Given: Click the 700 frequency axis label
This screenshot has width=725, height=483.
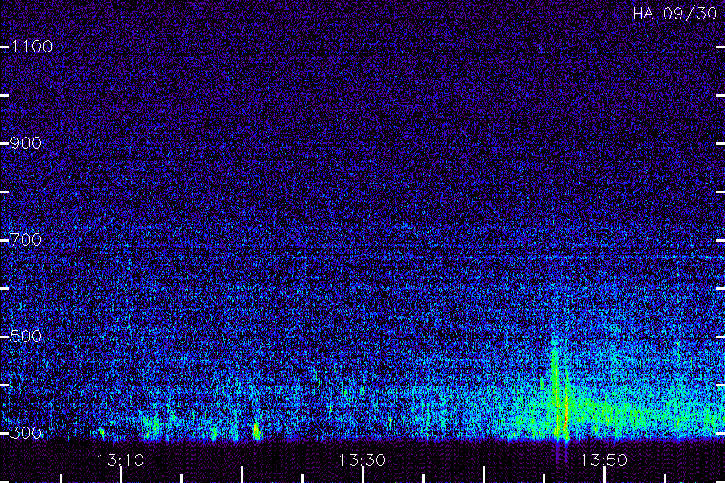Looking at the screenshot, I should (x=26, y=239).
